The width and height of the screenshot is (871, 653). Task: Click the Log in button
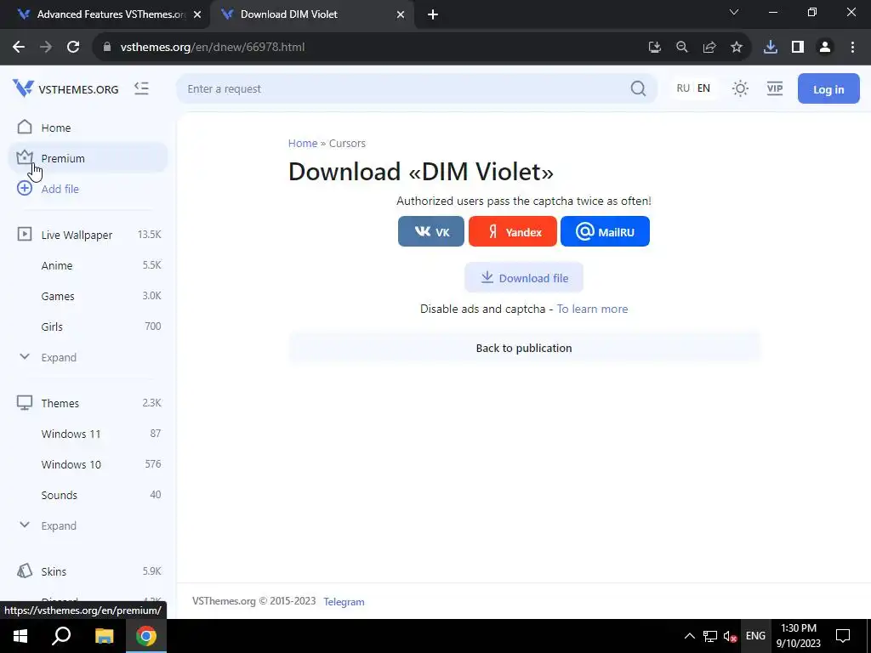828,88
